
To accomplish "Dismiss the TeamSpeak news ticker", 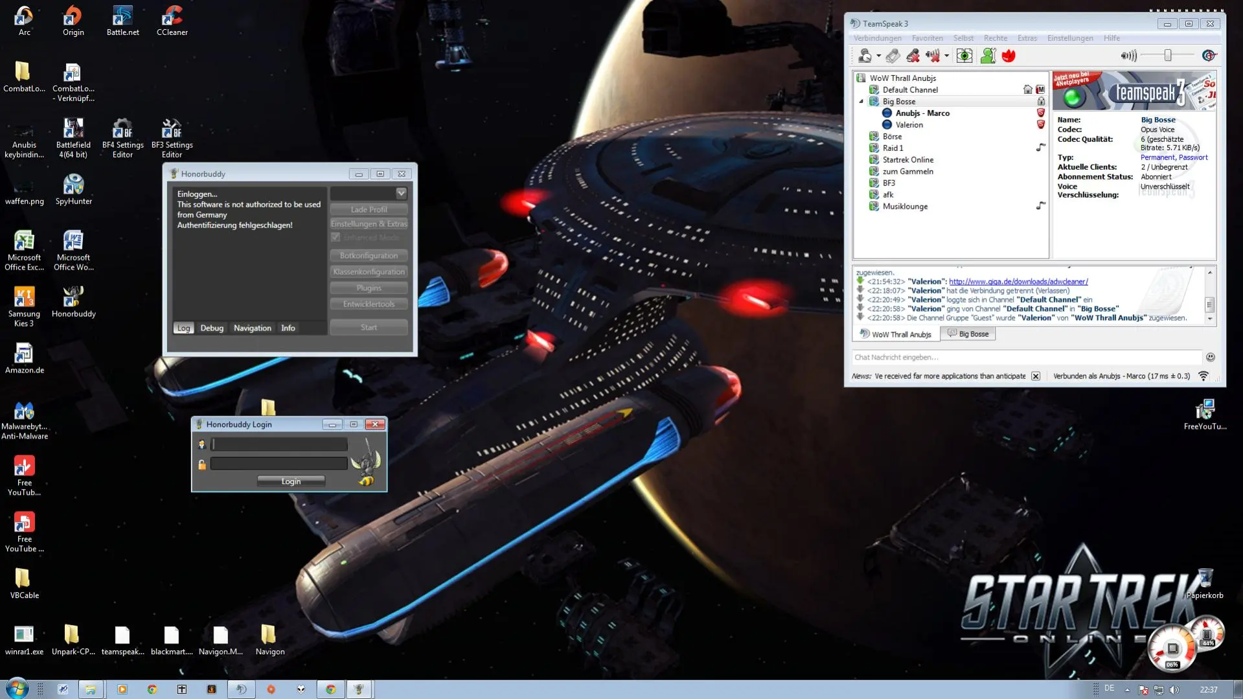I will pyautogui.click(x=1036, y=376).
